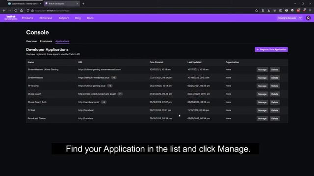
Task: Delete the Chess Coach Auth application
Action: [x=275, y=102]
